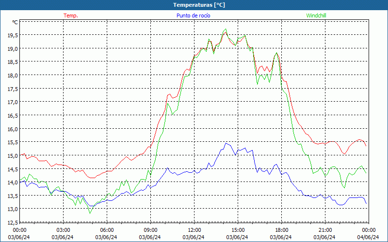Click the 13,5 y-axis value

13,196
